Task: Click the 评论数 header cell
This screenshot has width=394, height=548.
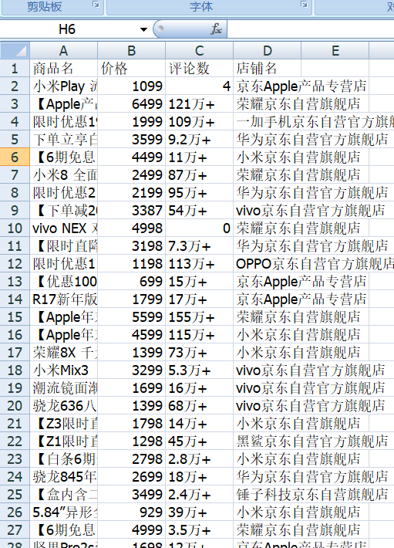Action: 199,68
